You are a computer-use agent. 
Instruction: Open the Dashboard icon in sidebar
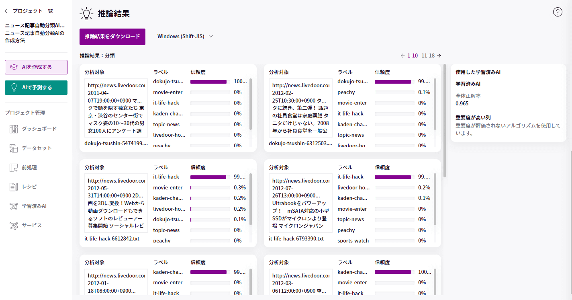tap(14, 129)
